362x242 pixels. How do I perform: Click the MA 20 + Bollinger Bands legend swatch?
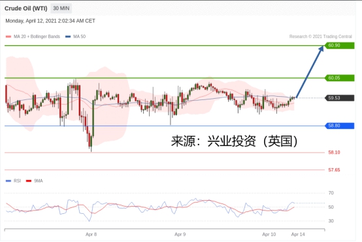8,37
